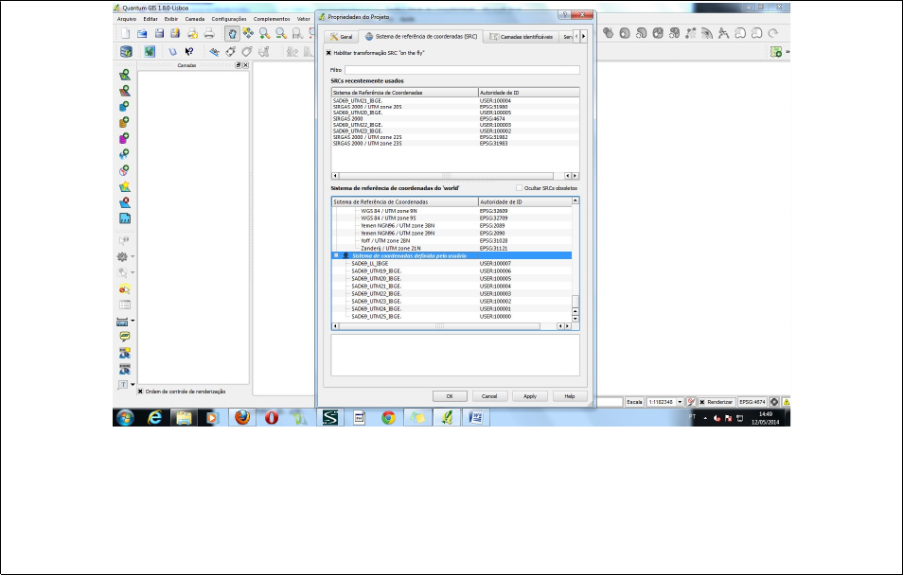Click the CRS status globe icon
Screen dimensions: 903x575
click(x=774, y=402)
